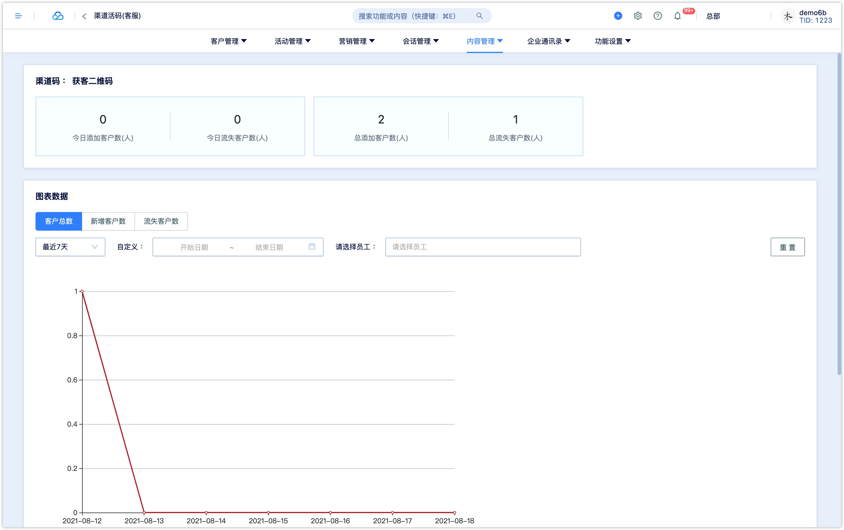
Task: Expand the 内容管理 menu
Action: [x=485, y=41]
